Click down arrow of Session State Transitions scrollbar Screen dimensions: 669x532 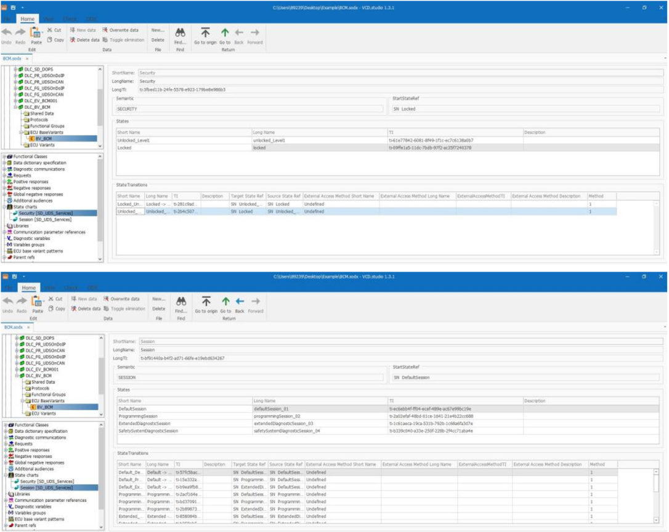pos(656,520)
